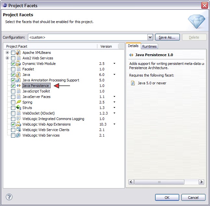
Task: Click Cancel to dismiss the dialog
Action: pos(193,198)
